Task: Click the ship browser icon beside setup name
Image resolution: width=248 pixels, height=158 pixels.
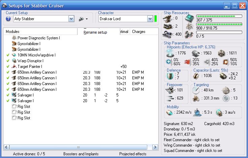Action: coord(81,19)
